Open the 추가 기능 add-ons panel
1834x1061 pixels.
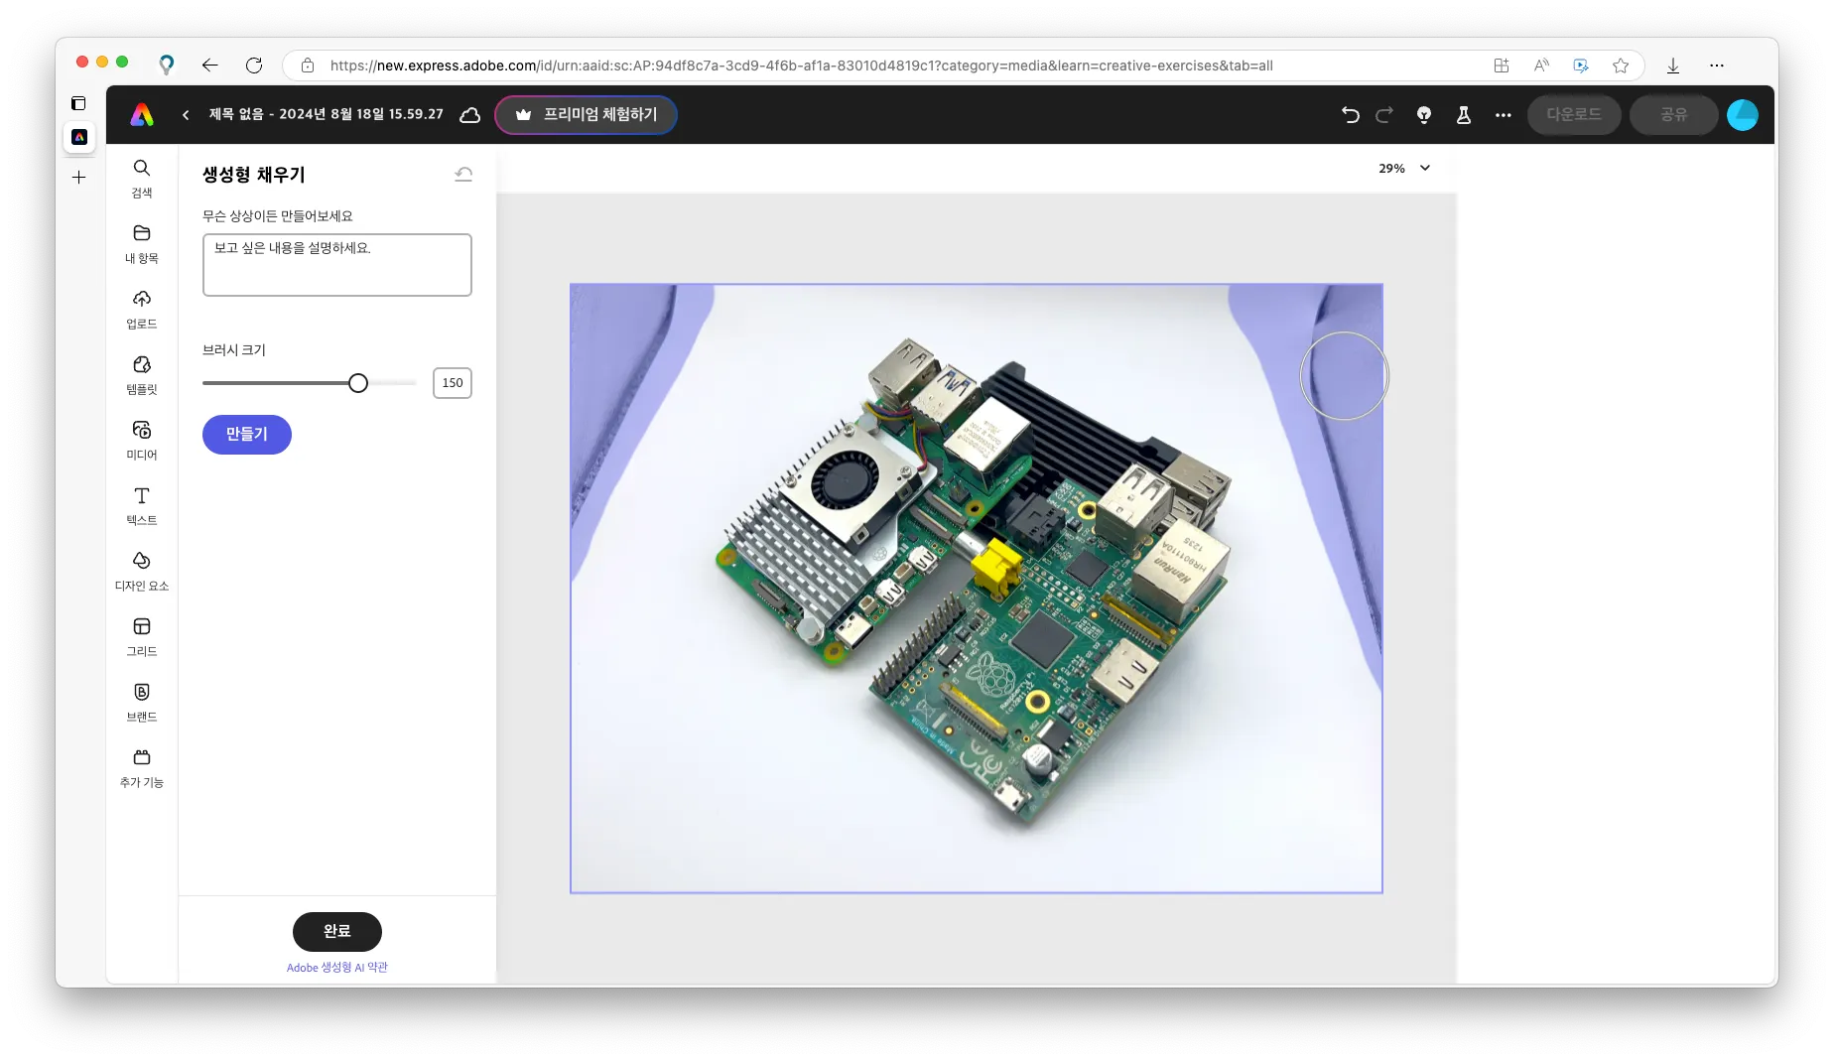click(142, 768)
